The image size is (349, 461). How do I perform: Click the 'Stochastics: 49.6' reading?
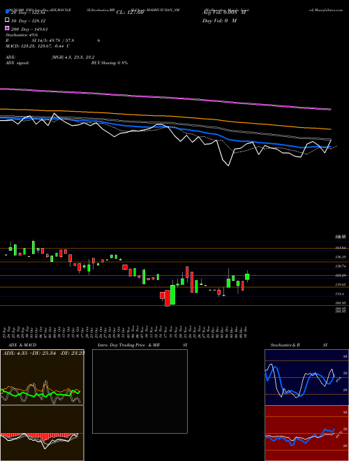22,35
